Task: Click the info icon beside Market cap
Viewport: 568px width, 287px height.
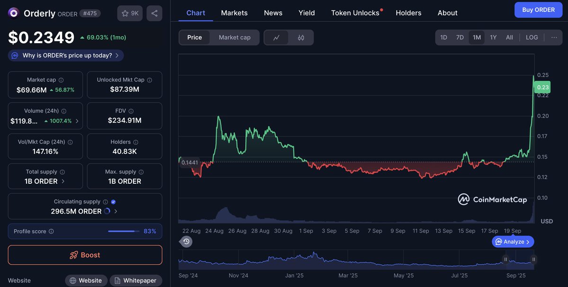Action: [61, 80]
